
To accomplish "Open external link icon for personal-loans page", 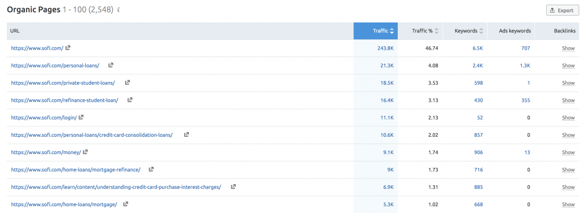I will (x=111, y=65).
